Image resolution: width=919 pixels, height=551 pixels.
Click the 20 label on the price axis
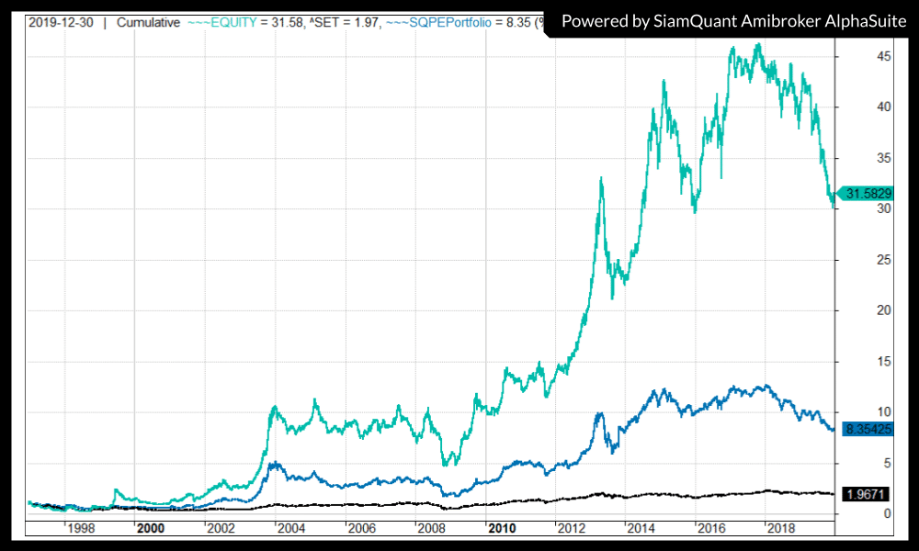click(x=858, y=309)
